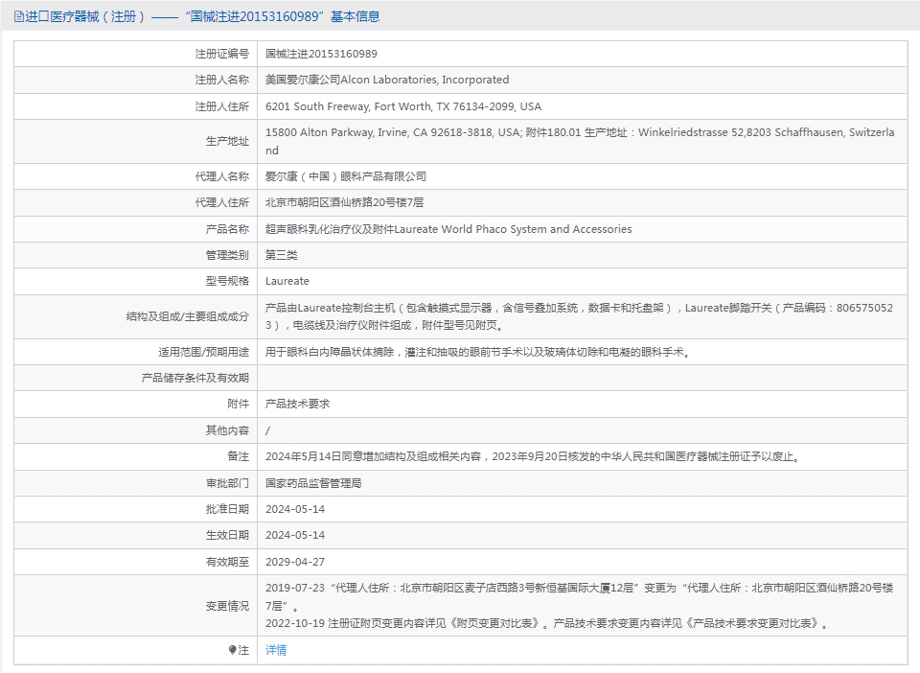Screen dimensions: 920x673
Task: Click the 代理人名称 row label
Action: (x=221, y=176)
